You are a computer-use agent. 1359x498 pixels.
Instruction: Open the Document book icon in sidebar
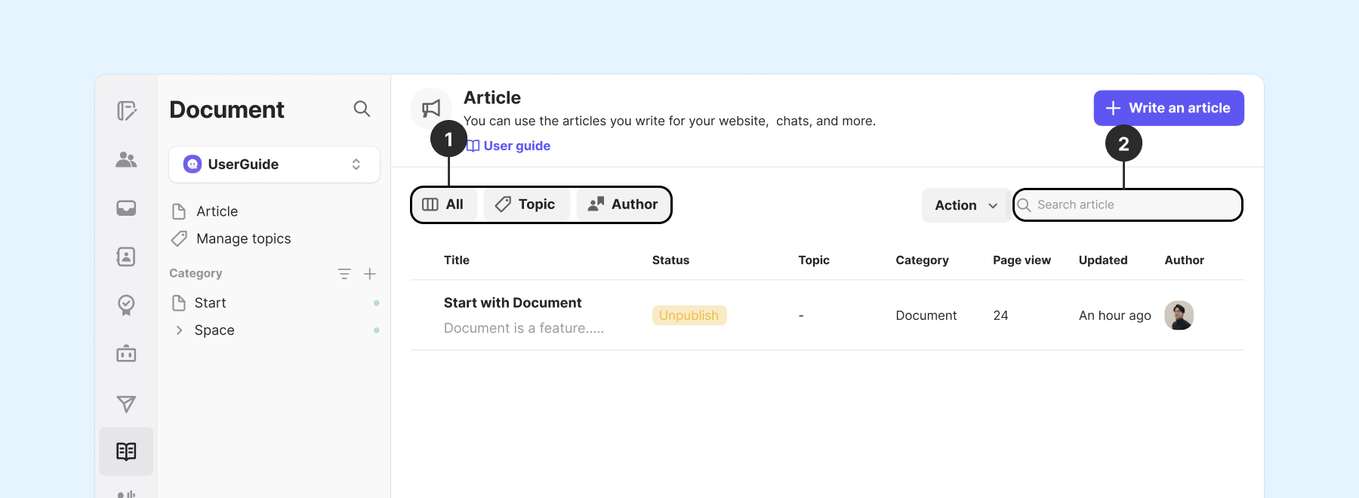pyautogui.click(x=126, y=451)
